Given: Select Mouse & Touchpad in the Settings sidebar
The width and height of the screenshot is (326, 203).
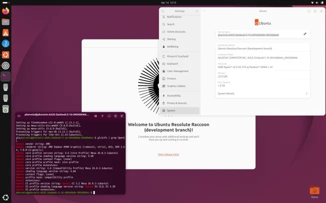Looking at the screenshot, I should coord(180,56).
